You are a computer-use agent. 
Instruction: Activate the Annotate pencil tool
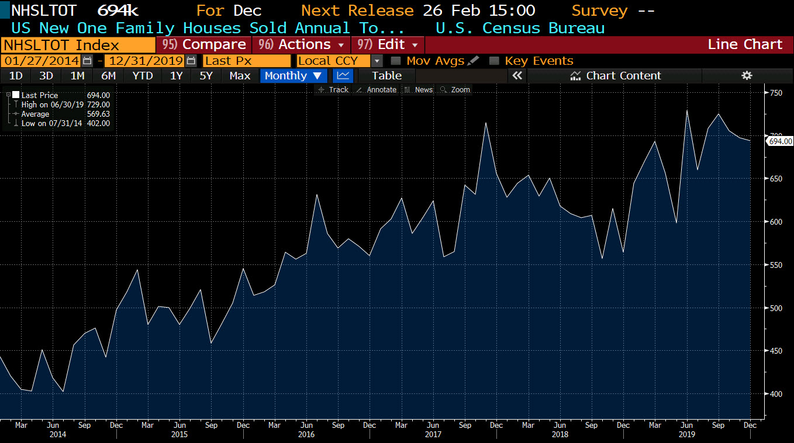(x=375, y=90)
